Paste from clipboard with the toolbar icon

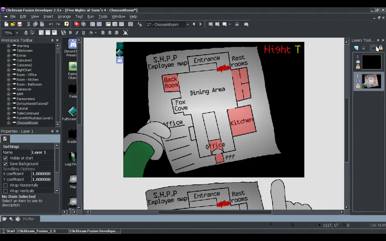(42, 24)
